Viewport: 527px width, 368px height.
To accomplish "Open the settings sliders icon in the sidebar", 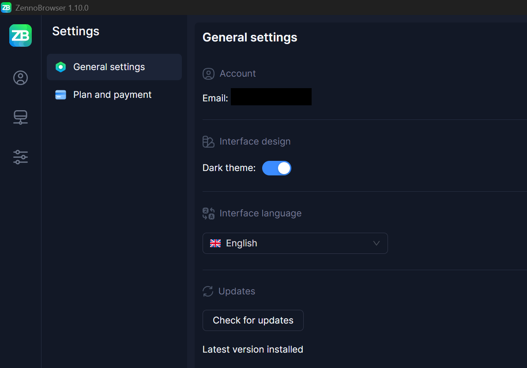I will [20, 157].
